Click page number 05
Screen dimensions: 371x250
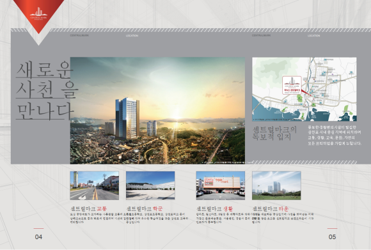pyautogui.click(x=332, y=237)
